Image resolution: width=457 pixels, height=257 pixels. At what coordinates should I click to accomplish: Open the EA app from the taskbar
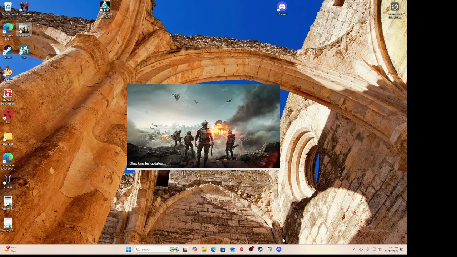point(279,249)
